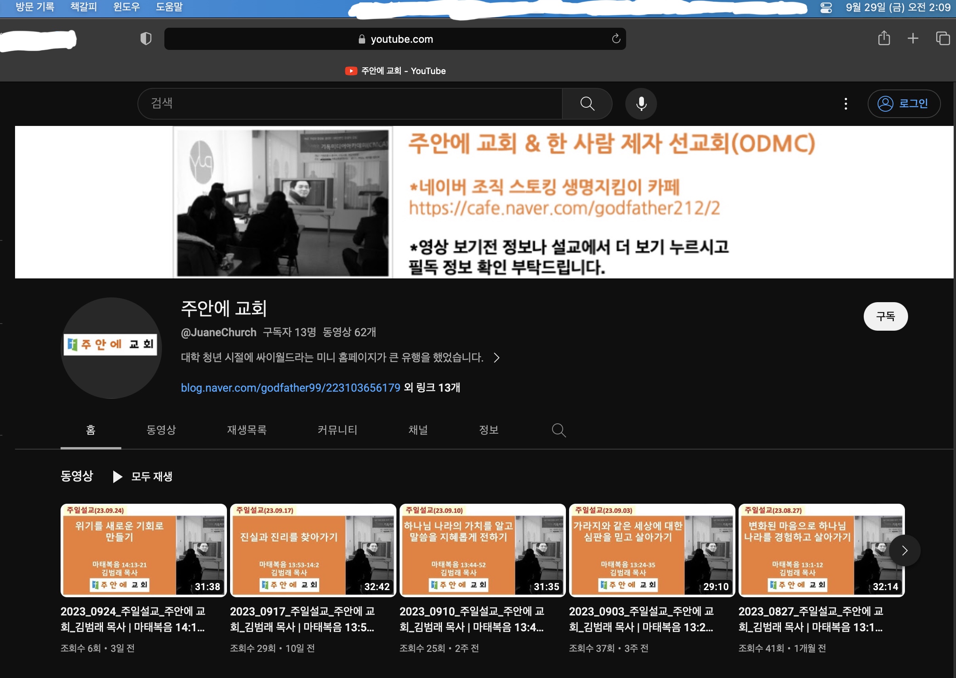Expand the channel description chevron
The image size is (956, 678).
[496, 358]
